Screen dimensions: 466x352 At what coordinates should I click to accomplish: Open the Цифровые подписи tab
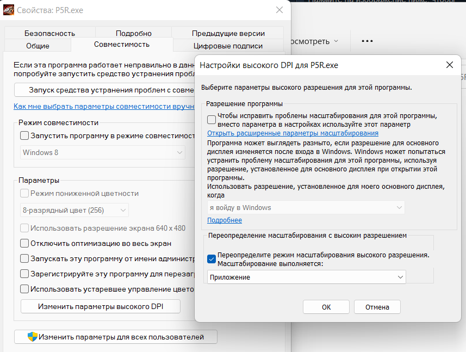pyautogui.click(x=228, y=46)
